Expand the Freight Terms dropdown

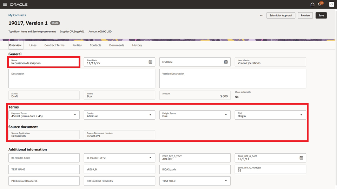(x=226, y=115)
